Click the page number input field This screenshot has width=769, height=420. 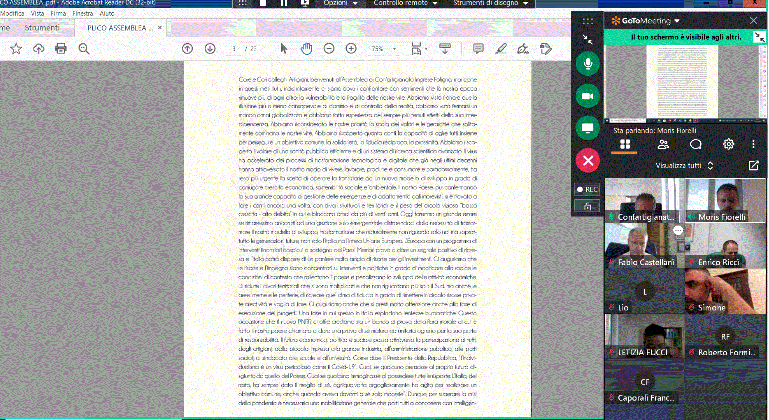pyautogui.click(x=234, y=49)
